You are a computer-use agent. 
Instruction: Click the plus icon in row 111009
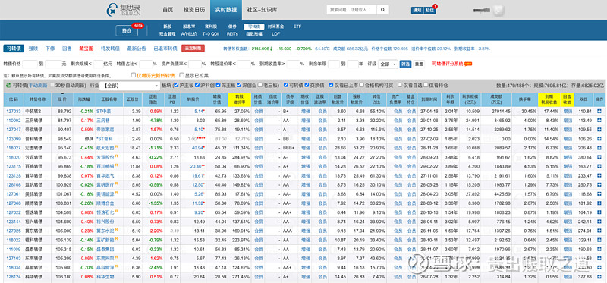(599, 249)
